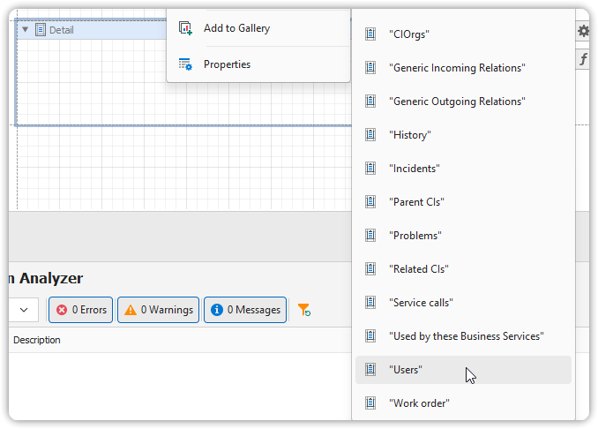Image resolution: width=598 pixels, height=429 pixels.
Task: Toggle the 0 Messages filter
Action: click(245, 310)
